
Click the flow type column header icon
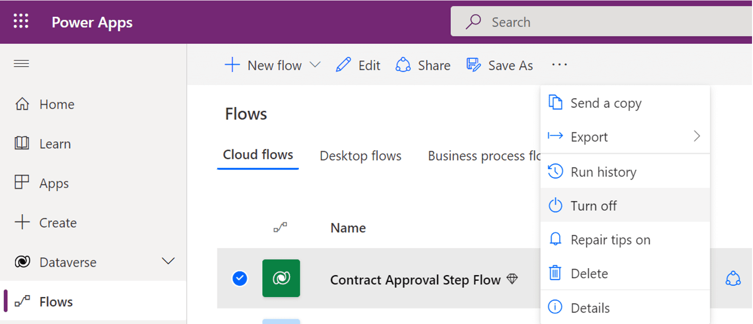pos(281,227)
